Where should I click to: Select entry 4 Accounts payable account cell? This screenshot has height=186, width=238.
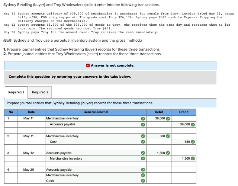click(x=96, y=170)
